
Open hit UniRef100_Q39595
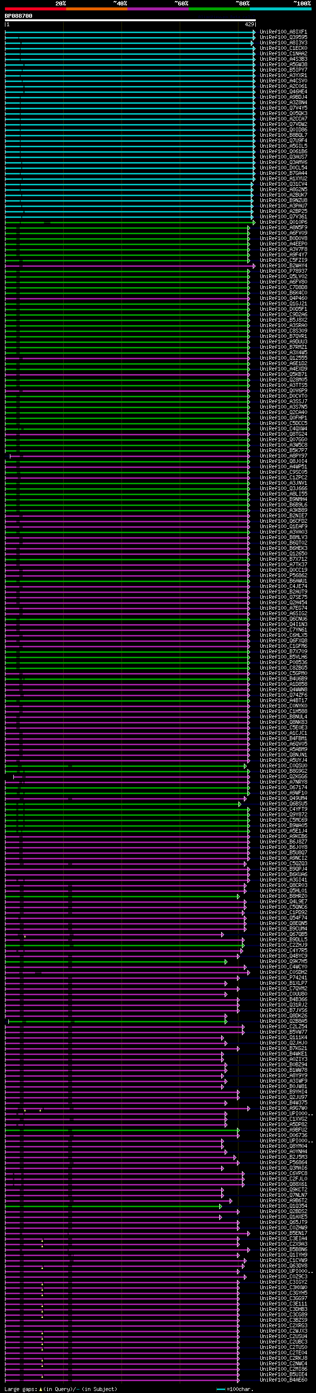click(x=283, y=38)
